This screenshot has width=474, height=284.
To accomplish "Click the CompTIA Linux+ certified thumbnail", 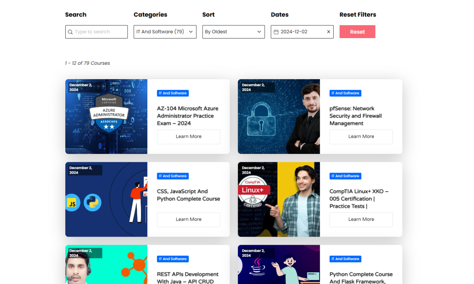I will click(x=279, y=200).
